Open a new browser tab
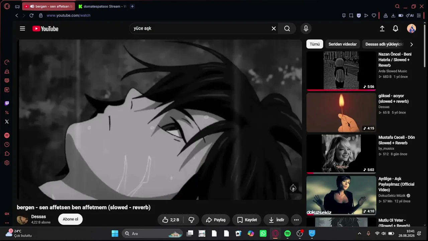The width and height of the screenshot is (428, 241). point(132,6)
